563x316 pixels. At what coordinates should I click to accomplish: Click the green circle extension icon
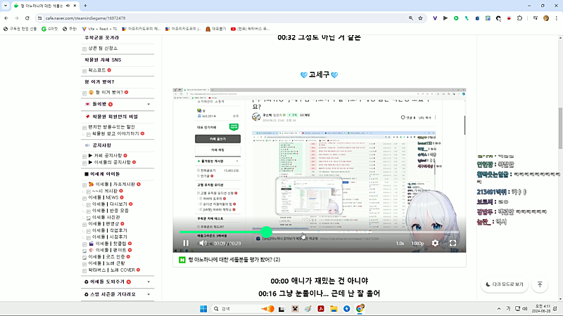(x=456, y=18)
